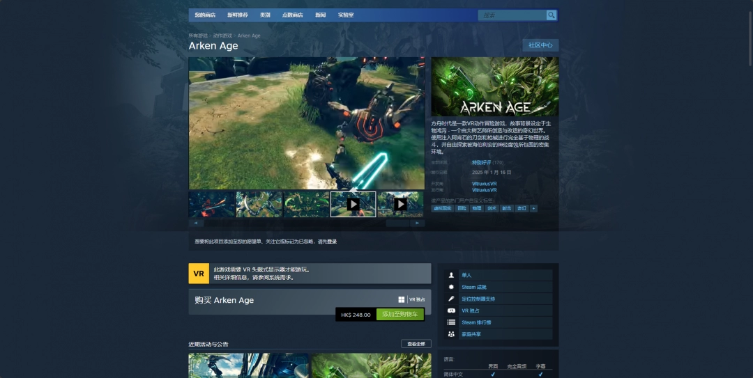Image resolution: width=753 pixels, height=378 pixels.
Task: Click the 物理 tag
Action: [476, 208]
